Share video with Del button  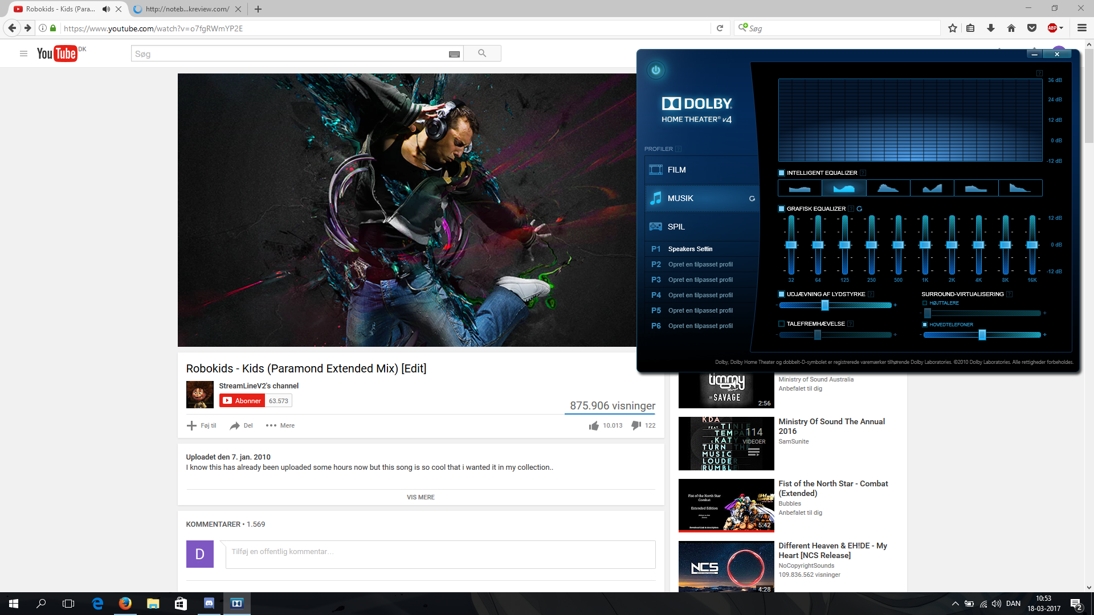[241, 426]
